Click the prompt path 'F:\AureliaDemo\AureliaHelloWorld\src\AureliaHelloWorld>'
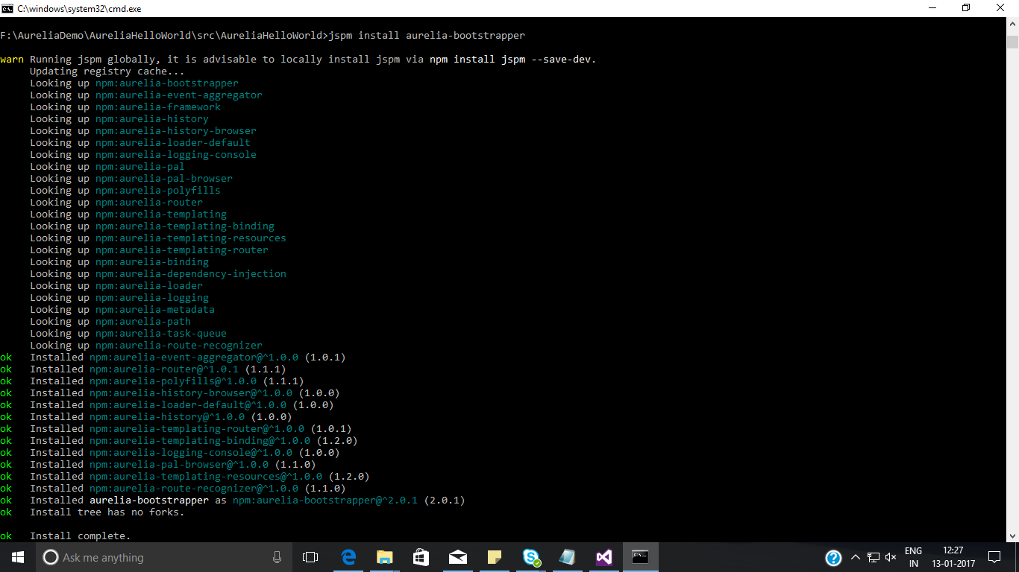Viewport: 1019px width, 572px height. tap(164, 36)
